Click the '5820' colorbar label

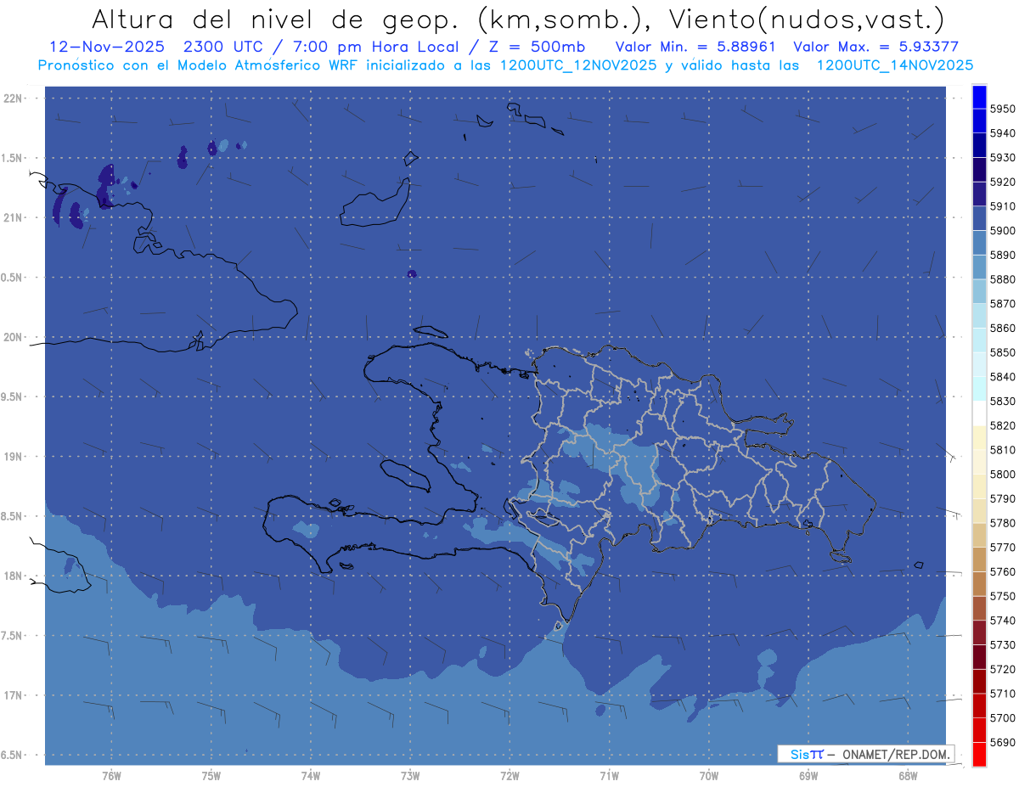coord(1002,426)
